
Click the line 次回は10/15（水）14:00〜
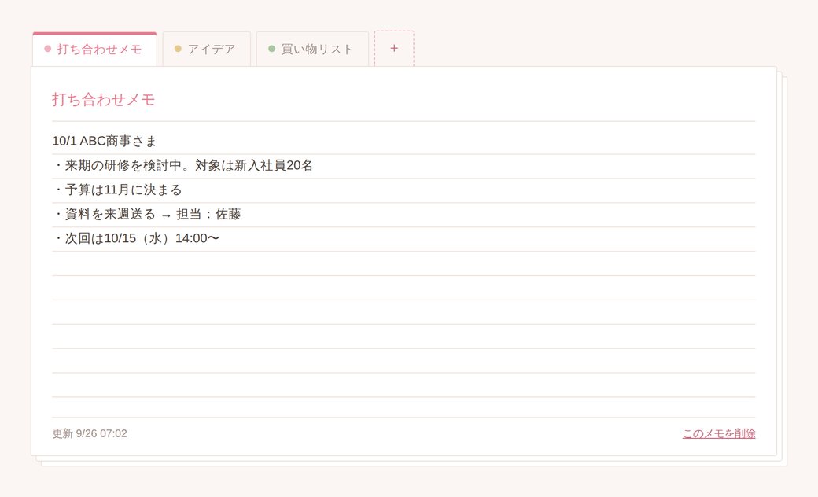[x=136, y=238]
